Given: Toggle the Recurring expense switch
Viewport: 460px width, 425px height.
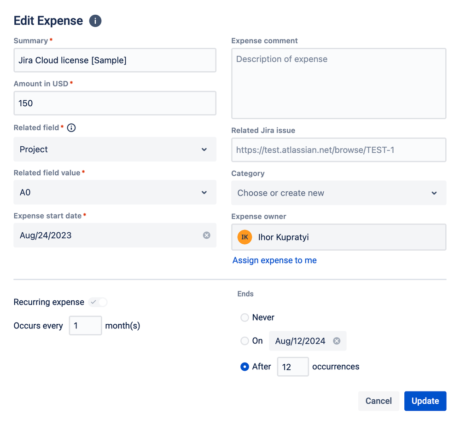Looking at the screenshot, I should pyautogui.click(x=98, y=302).
